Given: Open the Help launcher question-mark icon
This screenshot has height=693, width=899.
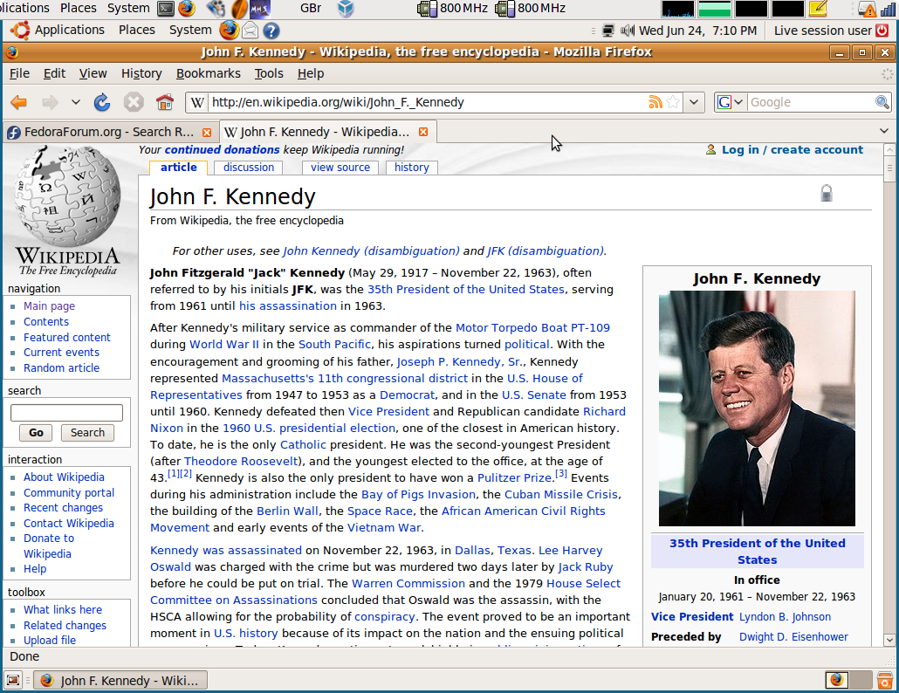Looking at the screenshot, I should [271, 31].
